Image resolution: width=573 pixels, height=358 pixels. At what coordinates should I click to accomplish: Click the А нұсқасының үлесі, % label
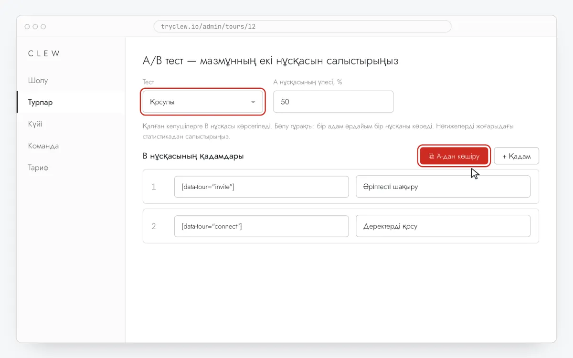tap(308, 82)
